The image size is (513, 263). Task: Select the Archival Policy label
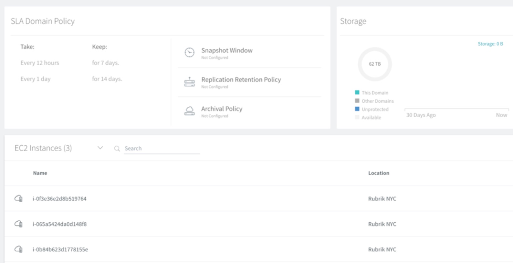pyautogui.click(x=222, y=109)
